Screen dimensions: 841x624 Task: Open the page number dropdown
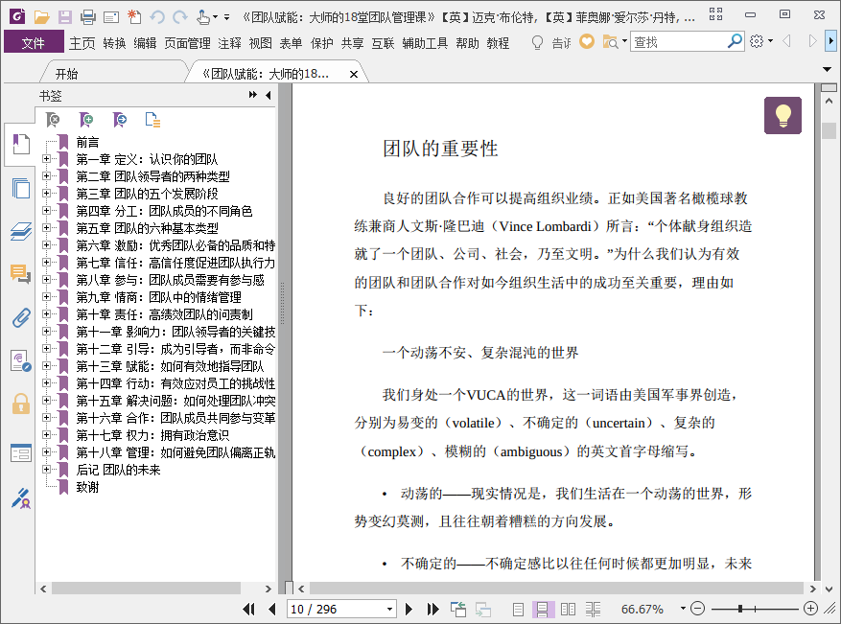coord(390,610)
